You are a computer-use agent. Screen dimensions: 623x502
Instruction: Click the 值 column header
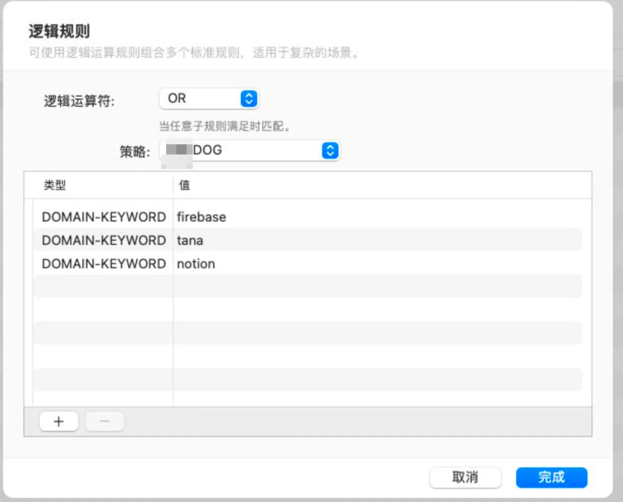coord(184,185)
